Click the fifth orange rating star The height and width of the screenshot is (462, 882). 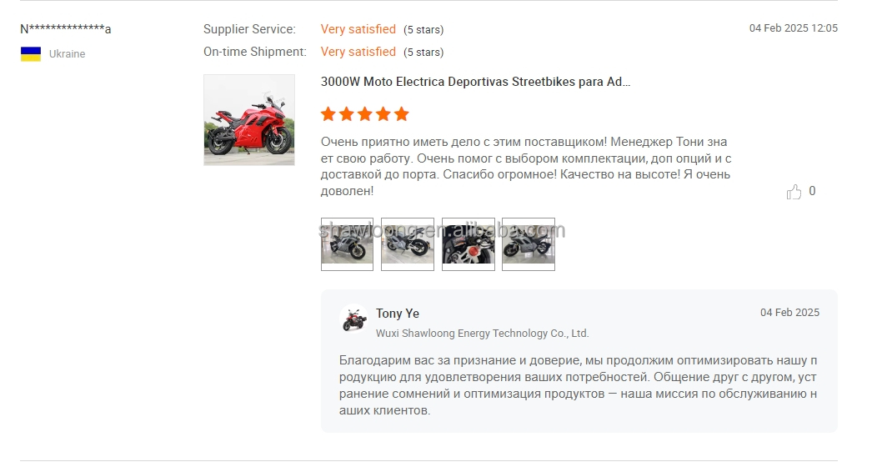point(401,114)
